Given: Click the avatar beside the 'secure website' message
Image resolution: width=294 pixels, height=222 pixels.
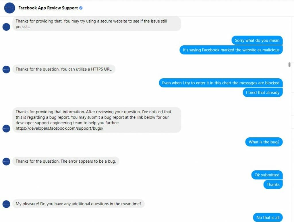Looking at the screenshot, I should pos(6,27).
